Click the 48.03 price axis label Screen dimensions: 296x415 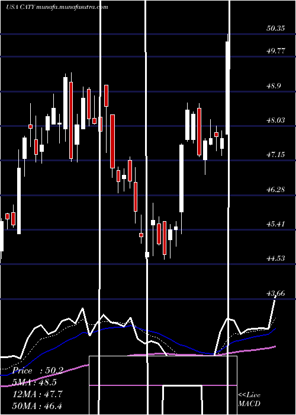click(x=276, y=120)
